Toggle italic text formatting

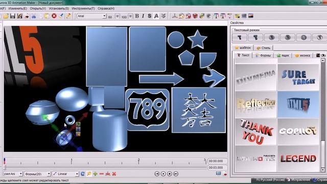coord(143,16)
